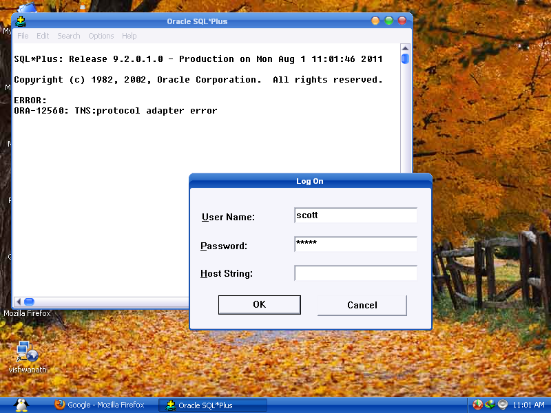Confirm log on with OK button
The height and width of the screenshot is (413, 551).
[x=260, y=304]
